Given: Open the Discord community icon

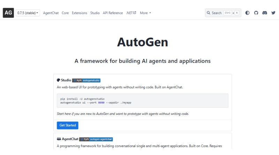Looking at the screenshot, I should coord(265,13).
